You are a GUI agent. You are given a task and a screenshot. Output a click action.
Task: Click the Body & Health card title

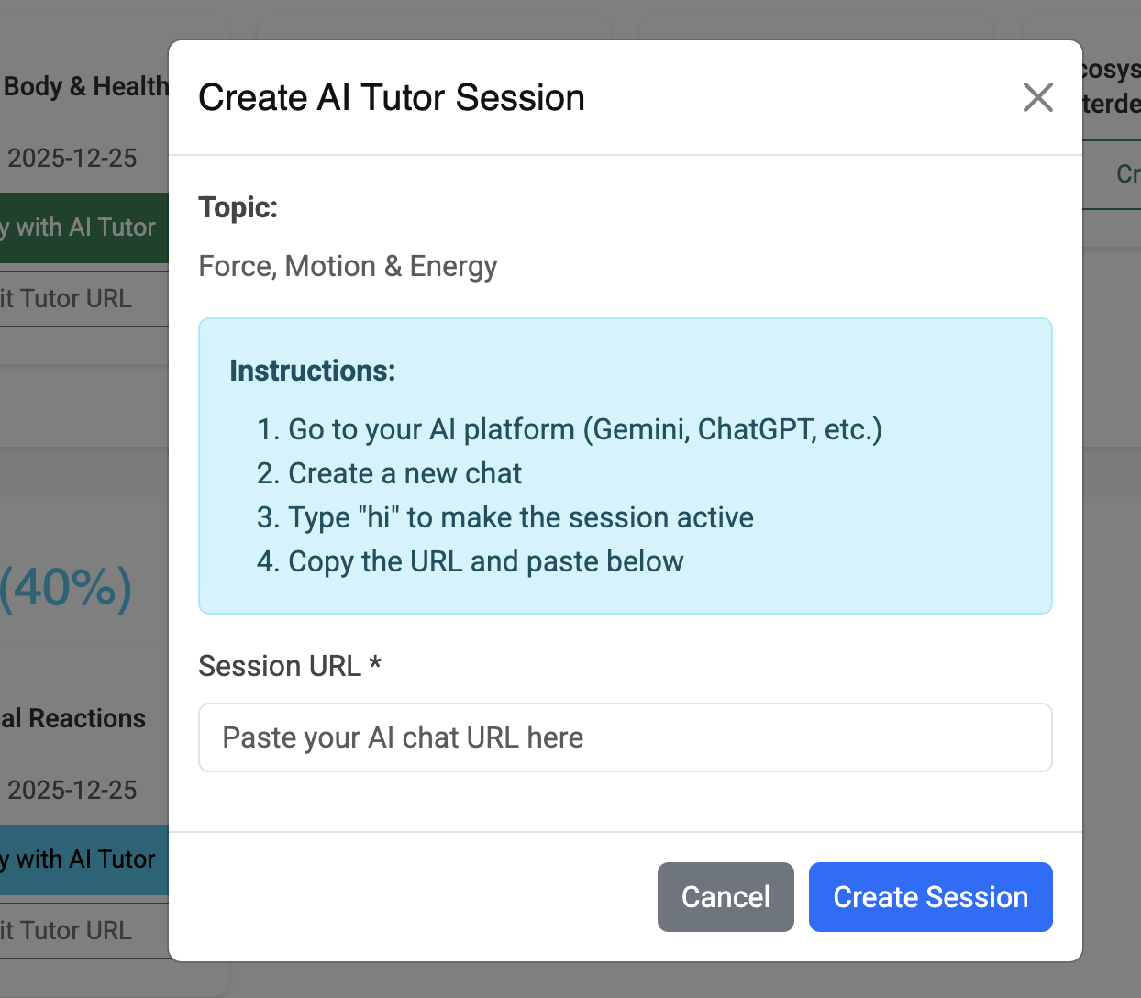(x=85, y=87)
